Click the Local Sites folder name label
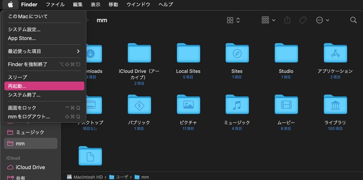The image size is (363, 180). (x=188, y=71)
